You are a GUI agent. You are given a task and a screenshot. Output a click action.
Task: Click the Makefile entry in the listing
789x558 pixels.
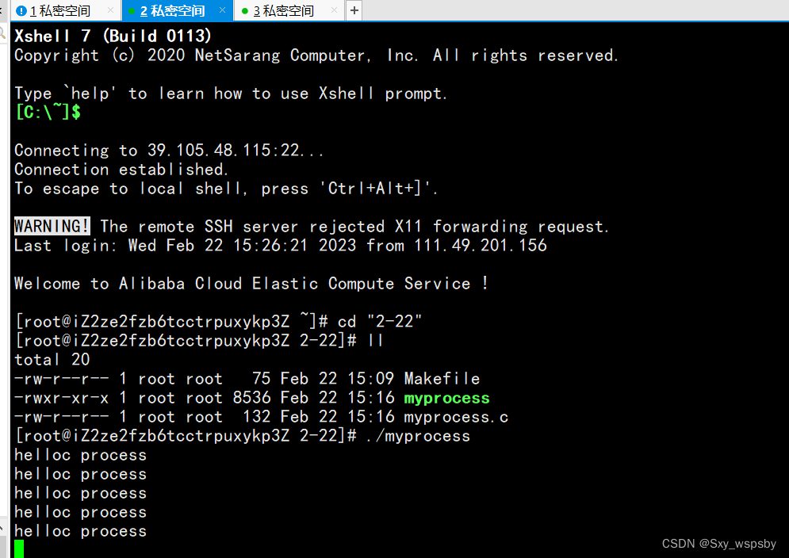pos(442,379)
